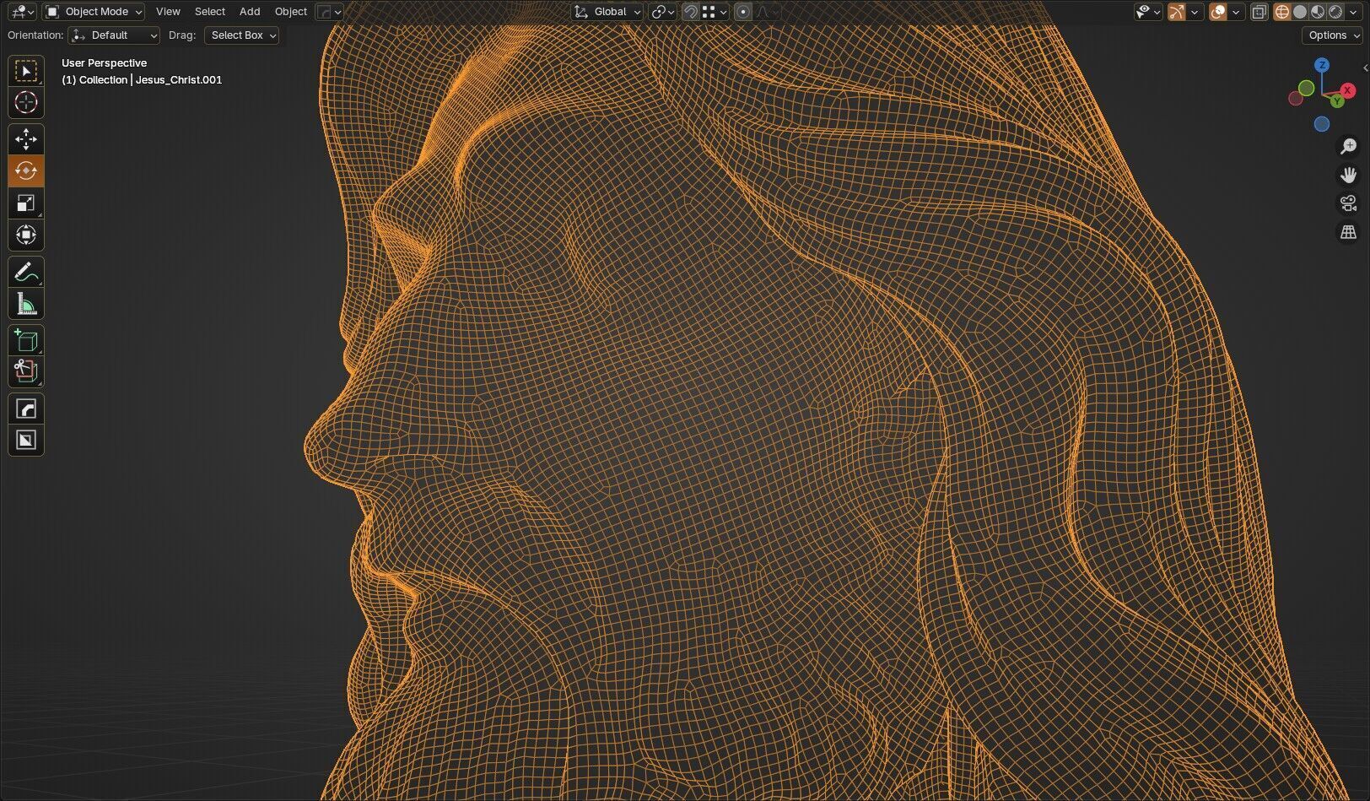
Task: Toggle show overlays button
Action: point(1217,12)
